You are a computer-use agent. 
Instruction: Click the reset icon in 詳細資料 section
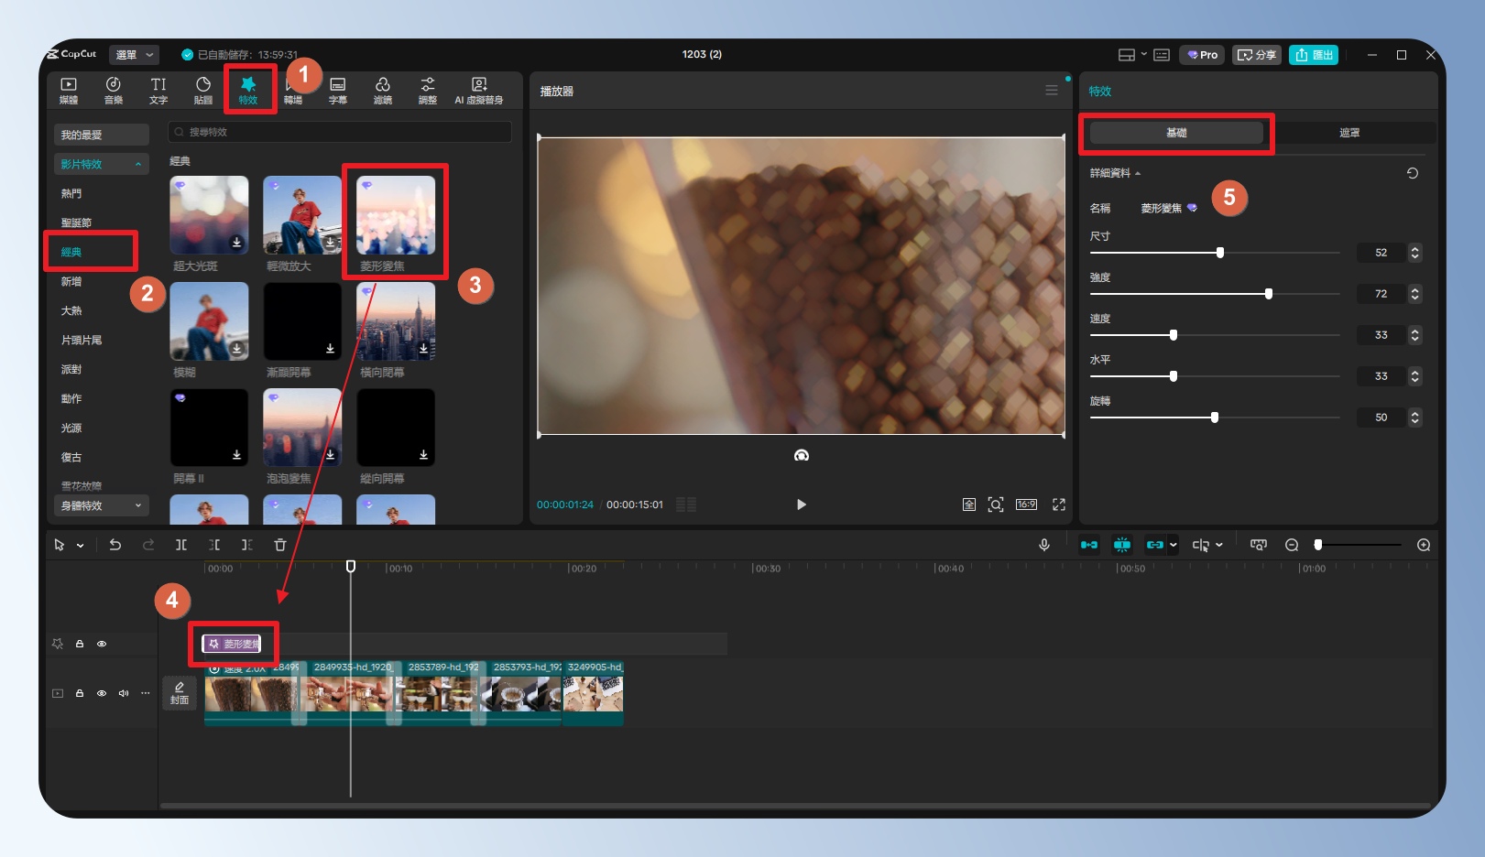1413,173
